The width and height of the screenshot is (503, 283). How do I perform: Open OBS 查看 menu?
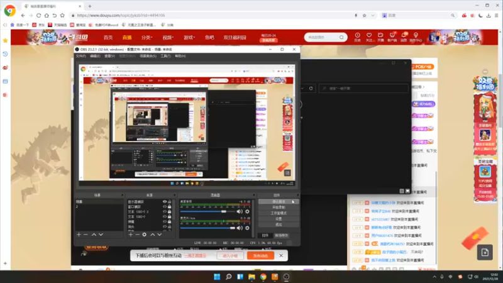[109, 56]
